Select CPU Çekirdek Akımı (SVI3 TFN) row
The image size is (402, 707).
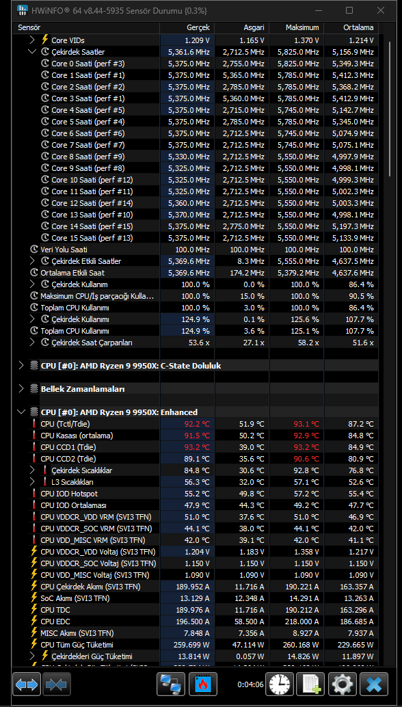pyautogui.click(x=197, y=587)
